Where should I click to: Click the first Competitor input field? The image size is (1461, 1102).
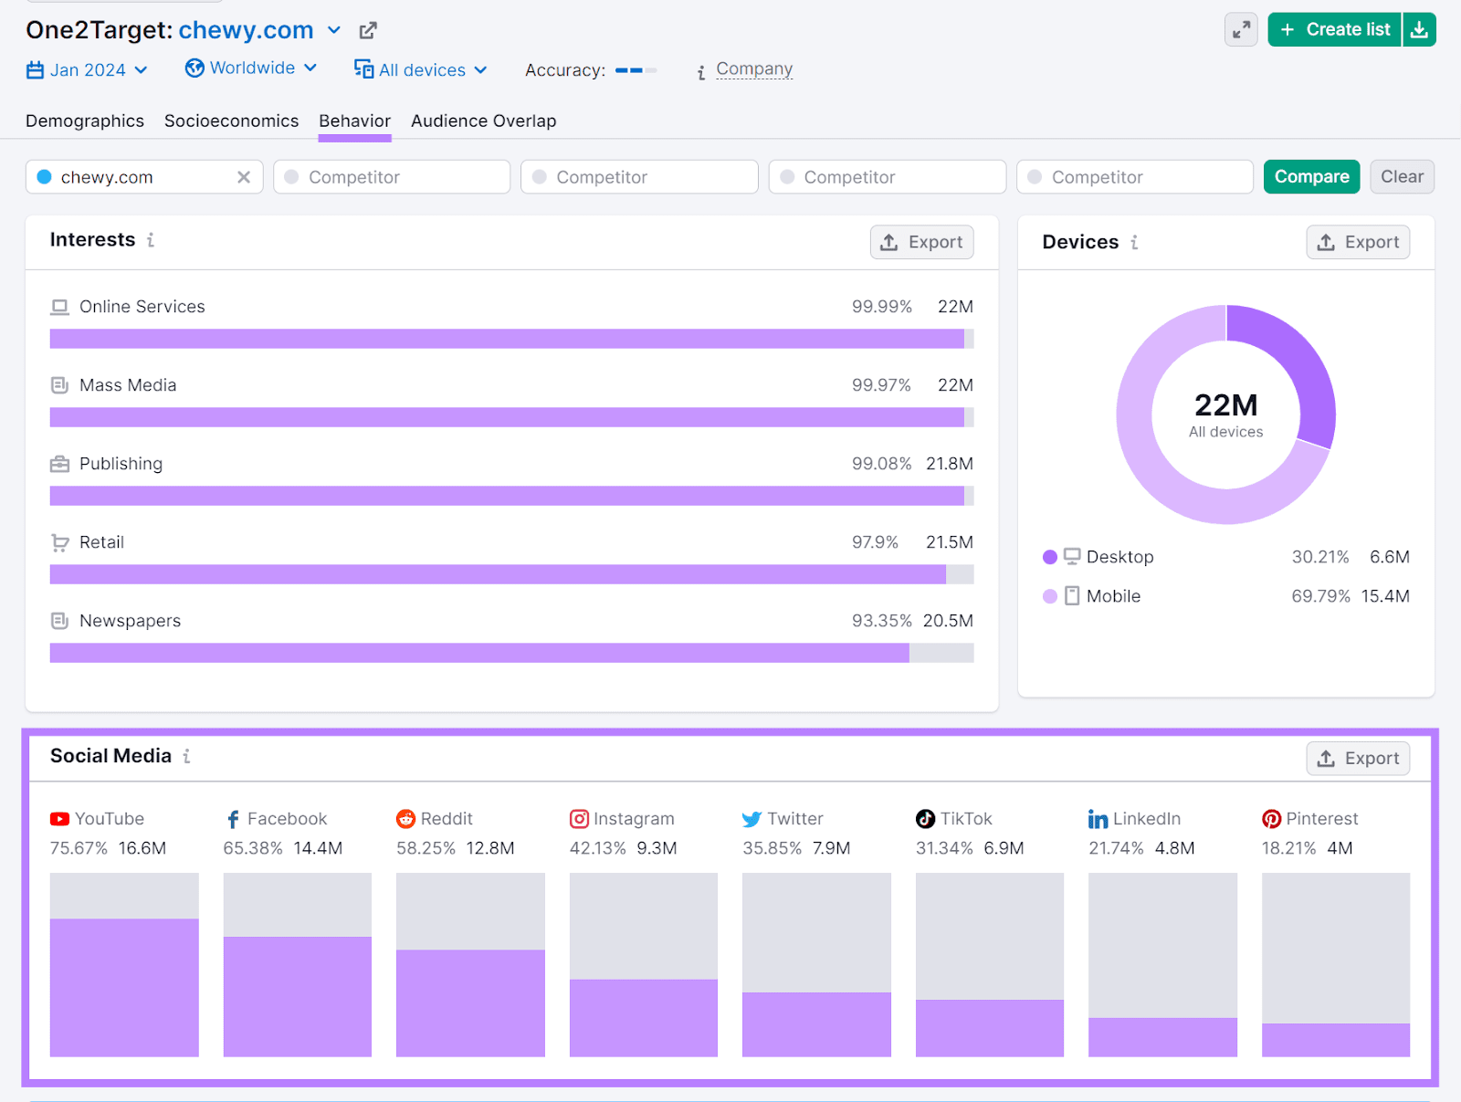click(x=391, y=176)
